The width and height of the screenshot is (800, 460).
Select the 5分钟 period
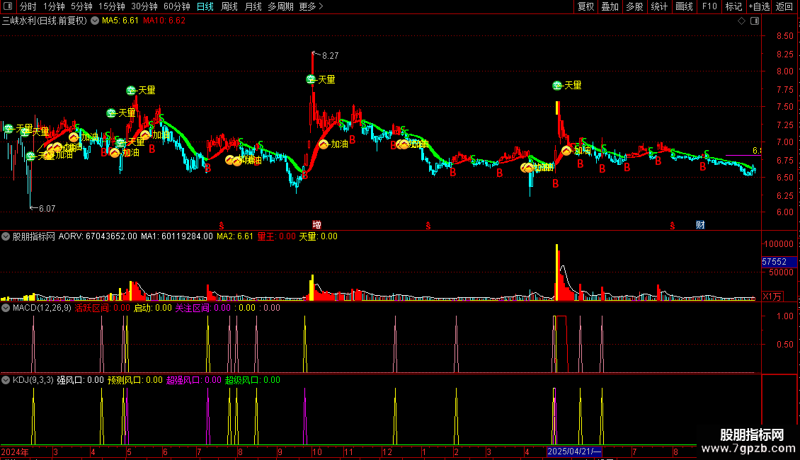[x=81, y=6]
